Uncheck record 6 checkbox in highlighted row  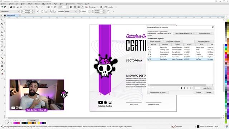point(149,59)
